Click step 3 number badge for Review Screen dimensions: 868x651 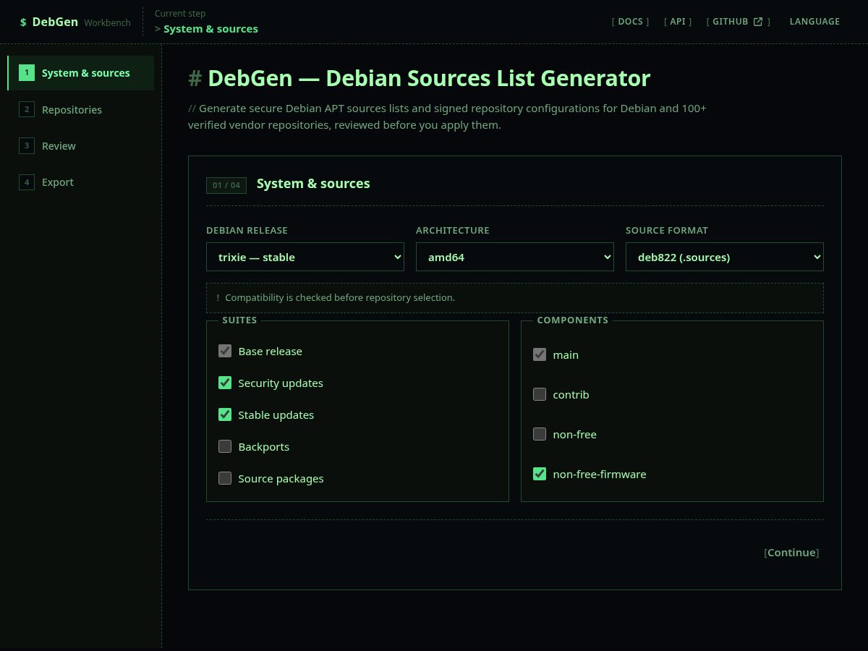(x=27, y=145)
